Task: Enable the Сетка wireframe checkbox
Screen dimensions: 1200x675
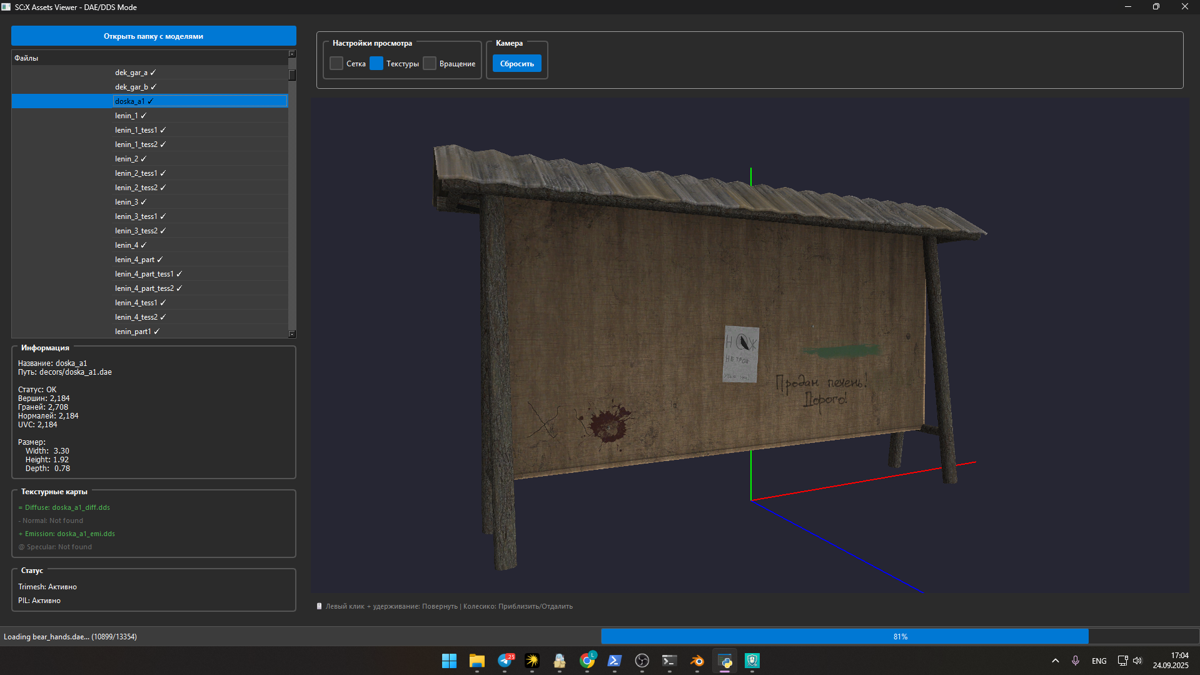Action: (x=336, y=63)
